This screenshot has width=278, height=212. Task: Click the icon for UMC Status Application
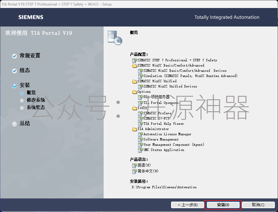pyautogui.click(x=141, y=150)
